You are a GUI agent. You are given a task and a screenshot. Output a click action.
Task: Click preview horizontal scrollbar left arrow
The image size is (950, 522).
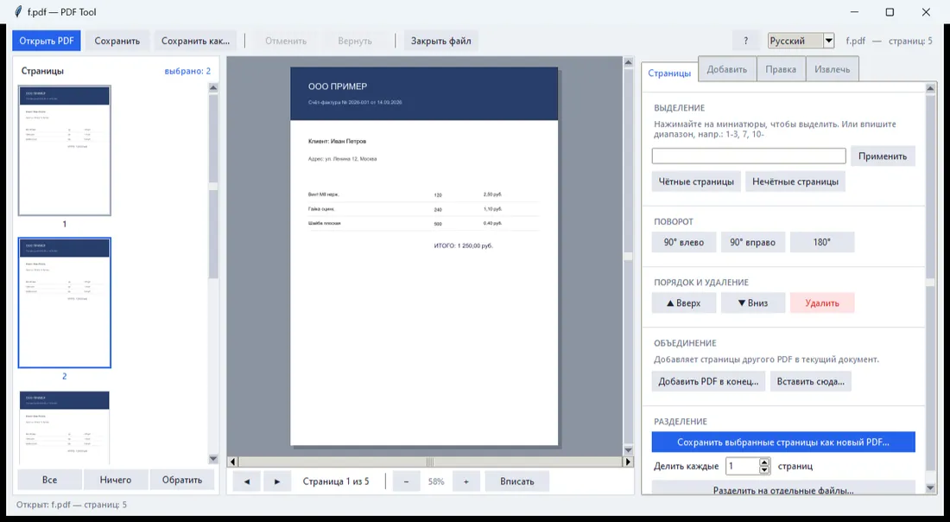tap(232, 462)
